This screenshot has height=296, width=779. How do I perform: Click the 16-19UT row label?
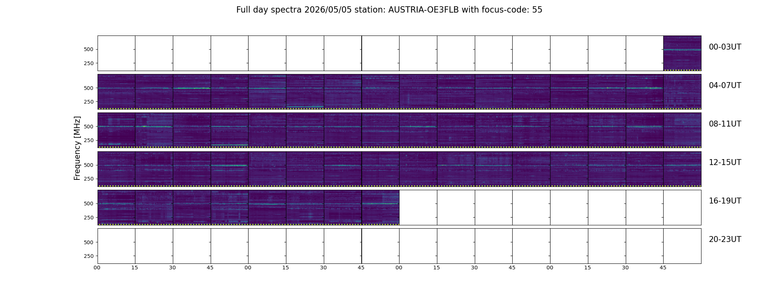click(x=725, y=201)
